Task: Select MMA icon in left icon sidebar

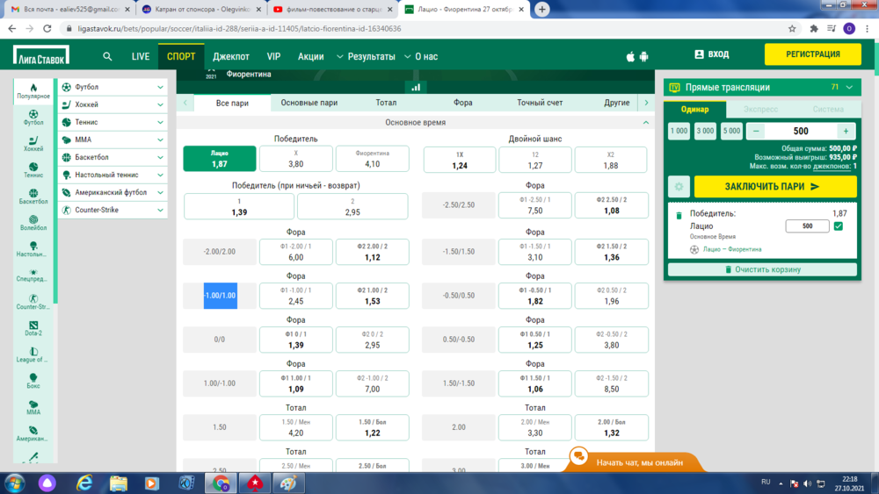Action: 33,407
